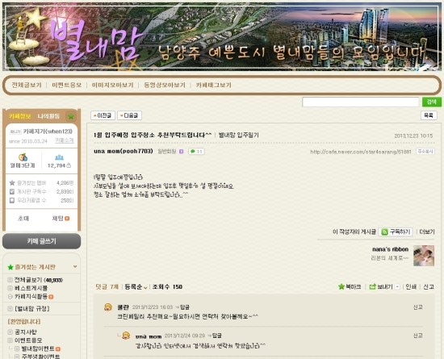Click the 댓글 7개 comment count text
444x359 pixels.
[107, 287]
